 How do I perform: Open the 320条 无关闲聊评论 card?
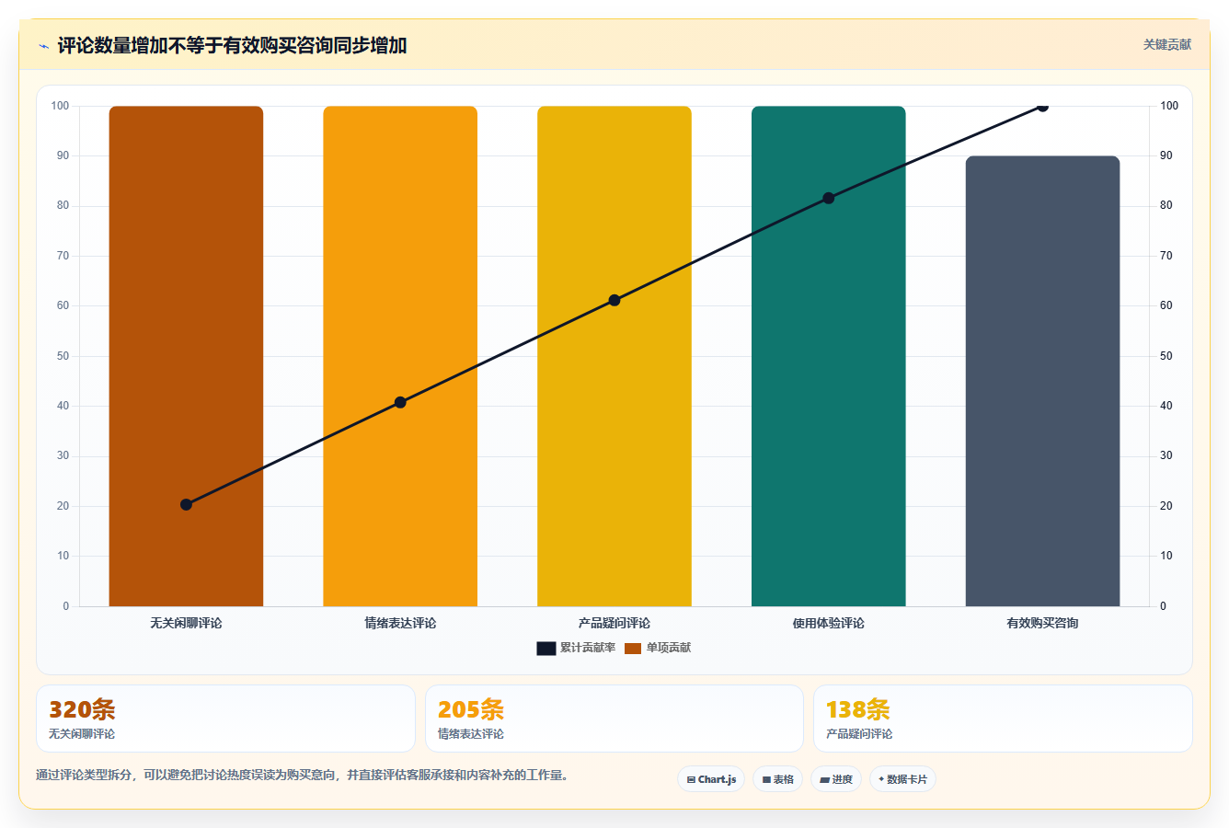pos(225,719)
